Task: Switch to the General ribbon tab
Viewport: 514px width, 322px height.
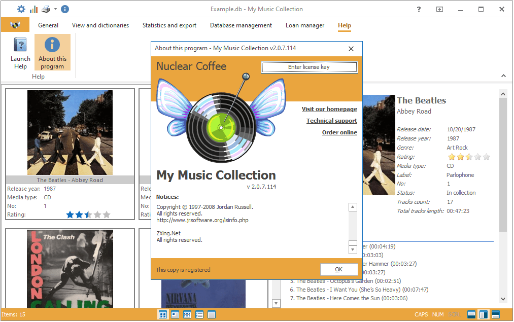Action: tap(48, 25)
